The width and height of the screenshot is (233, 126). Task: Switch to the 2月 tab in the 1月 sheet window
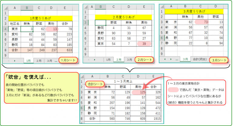pos(39,61)
